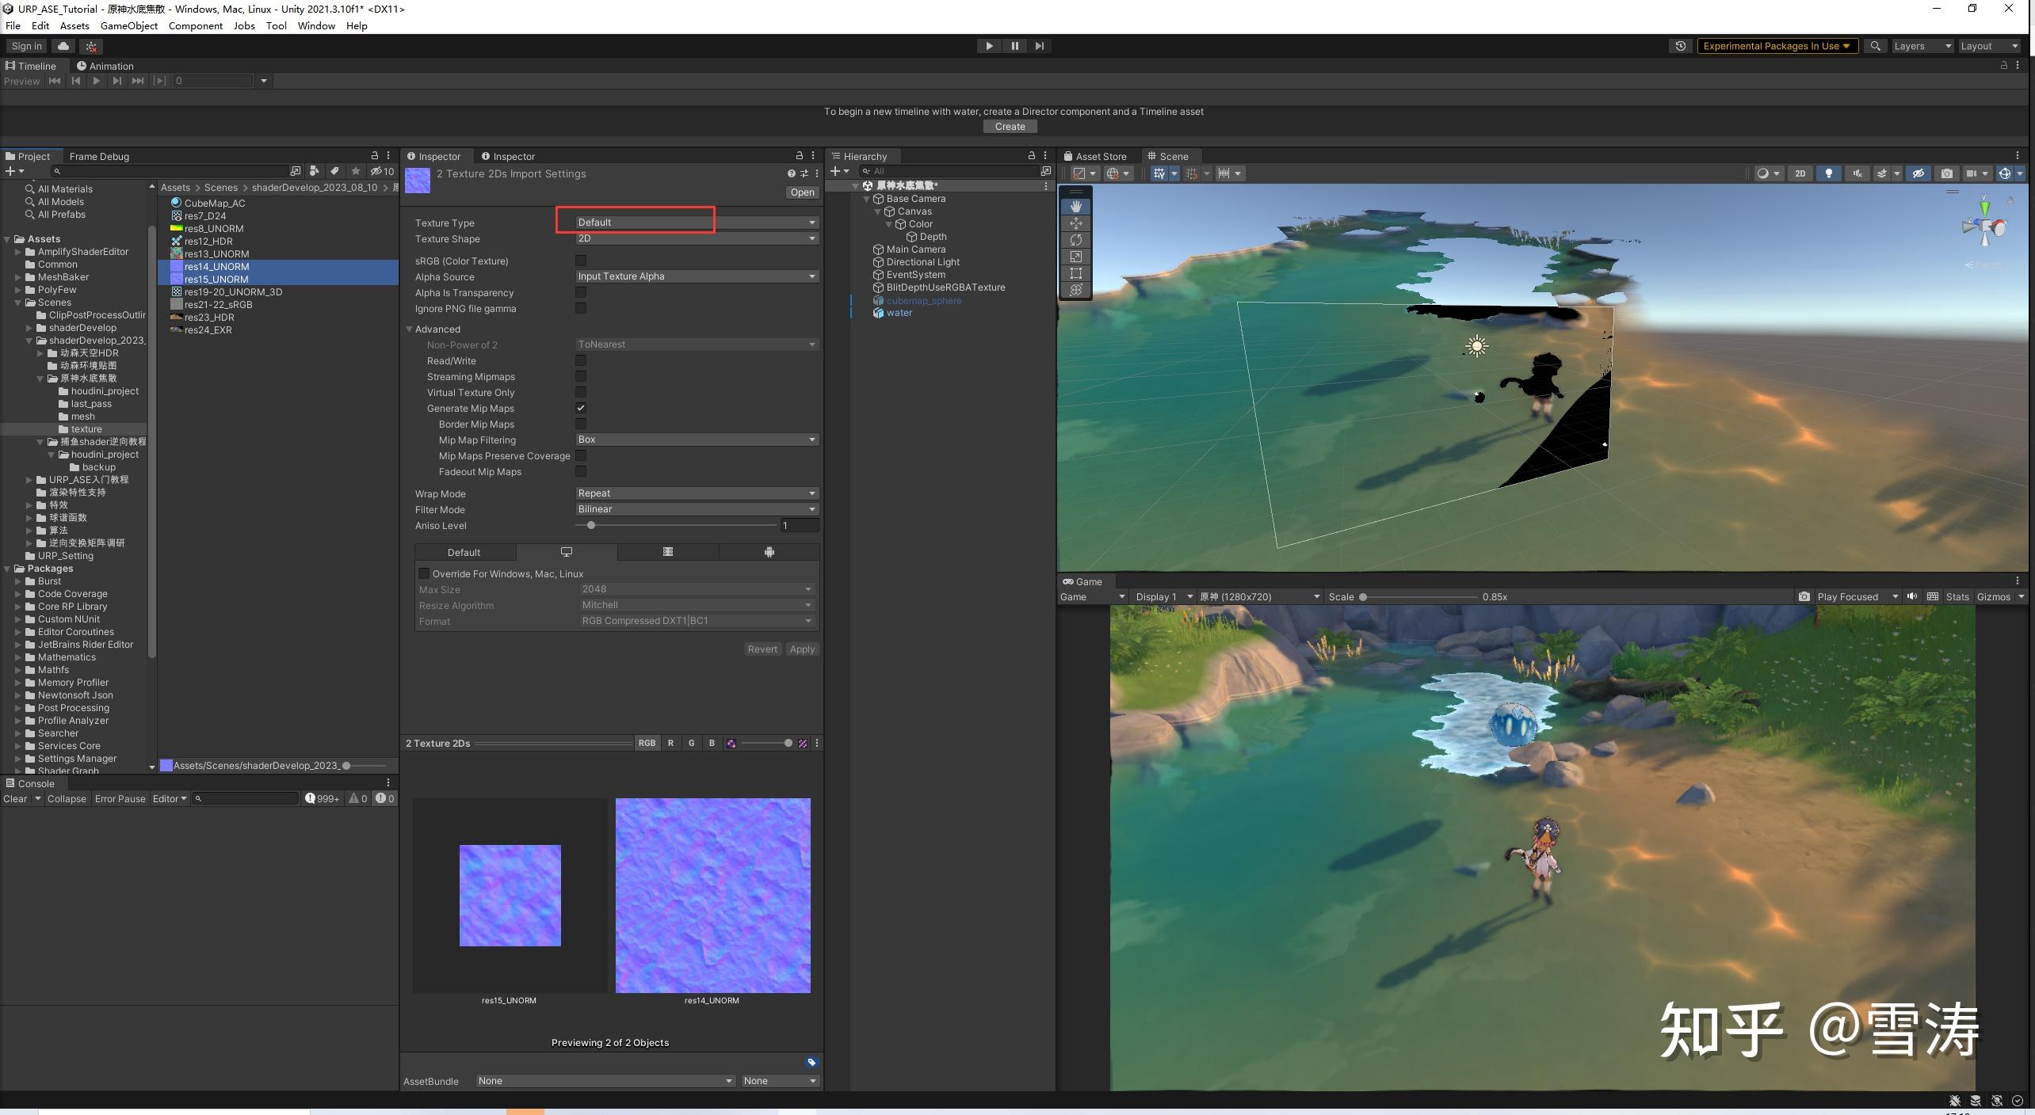Click favorites star icon in Project panel

coord(355,171)
